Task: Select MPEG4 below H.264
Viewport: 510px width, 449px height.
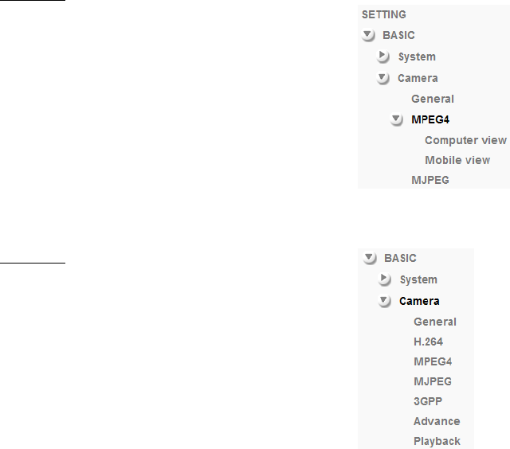Action: [x=433, y=361]
